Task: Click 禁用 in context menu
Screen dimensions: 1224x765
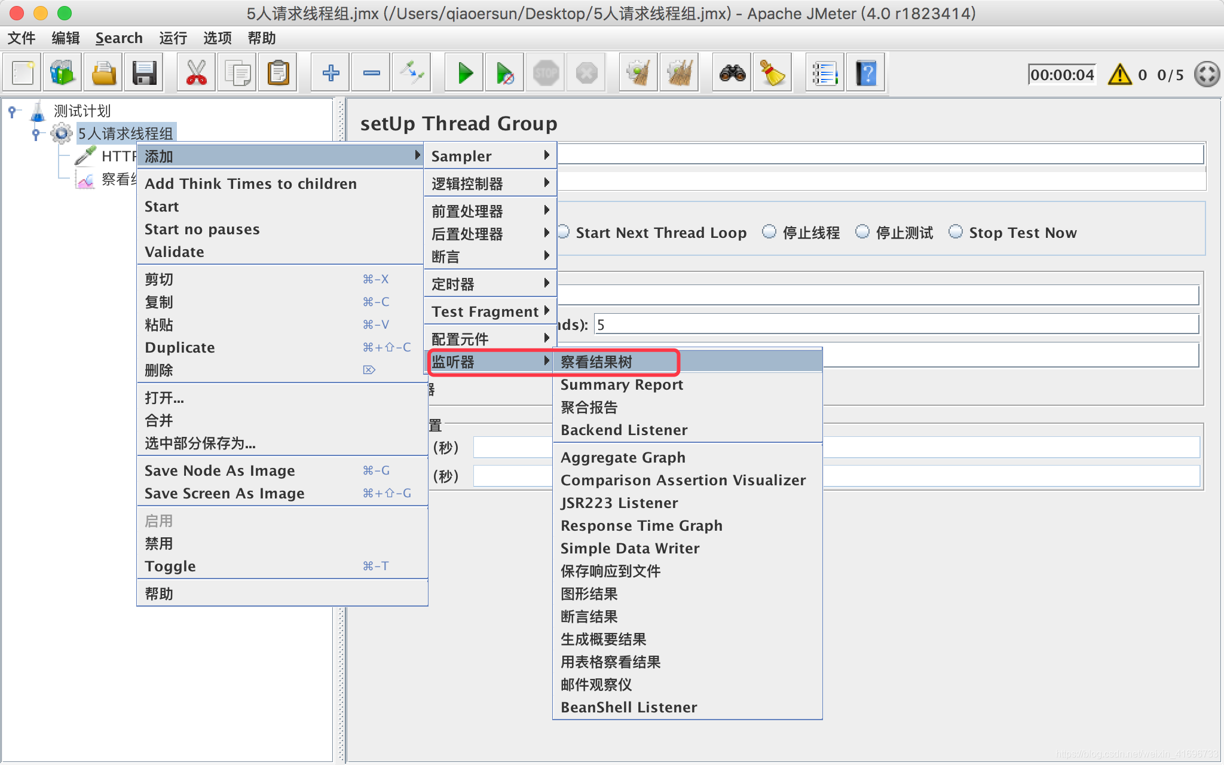Action: [282, 543]
